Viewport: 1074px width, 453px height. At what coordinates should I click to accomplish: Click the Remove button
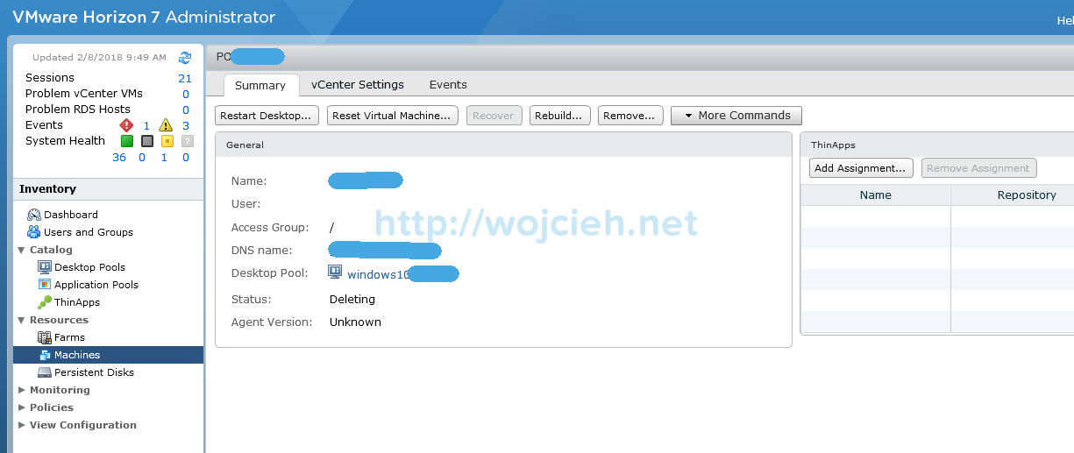[629, 116]
